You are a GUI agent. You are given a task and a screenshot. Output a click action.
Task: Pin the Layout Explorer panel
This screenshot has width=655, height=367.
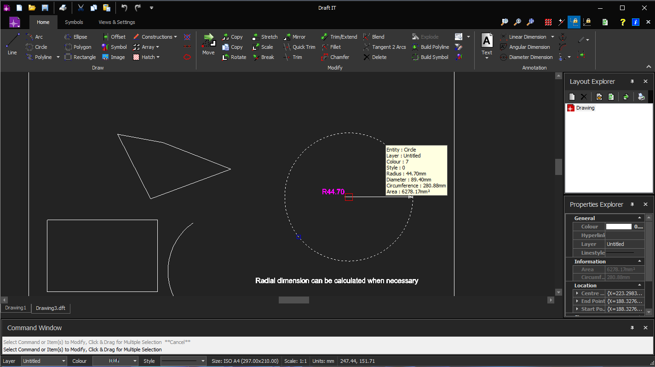(x=632, y=82)
